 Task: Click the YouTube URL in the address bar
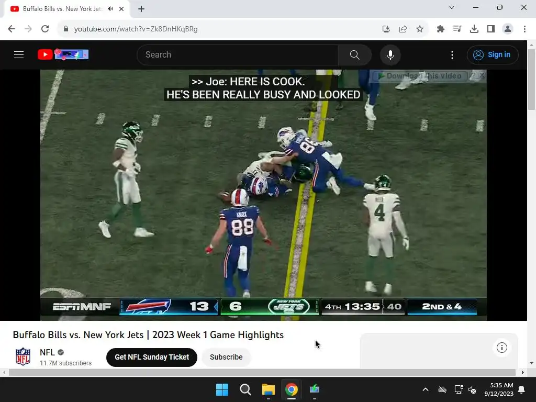click(x=136, y=29)
